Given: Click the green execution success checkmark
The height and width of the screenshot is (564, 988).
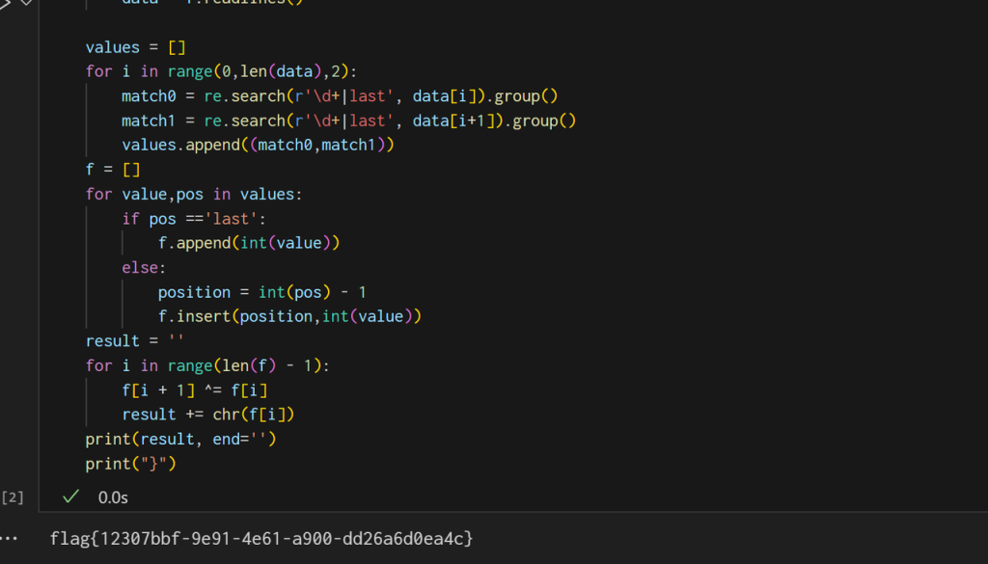Looking at the screenshot, I should pyautogui.click(x=69, y=497).
